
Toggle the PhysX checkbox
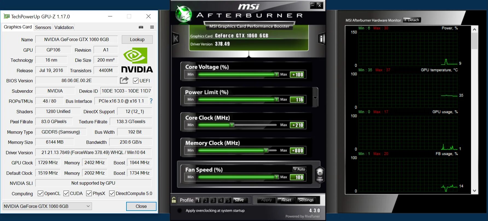(89, 193)
